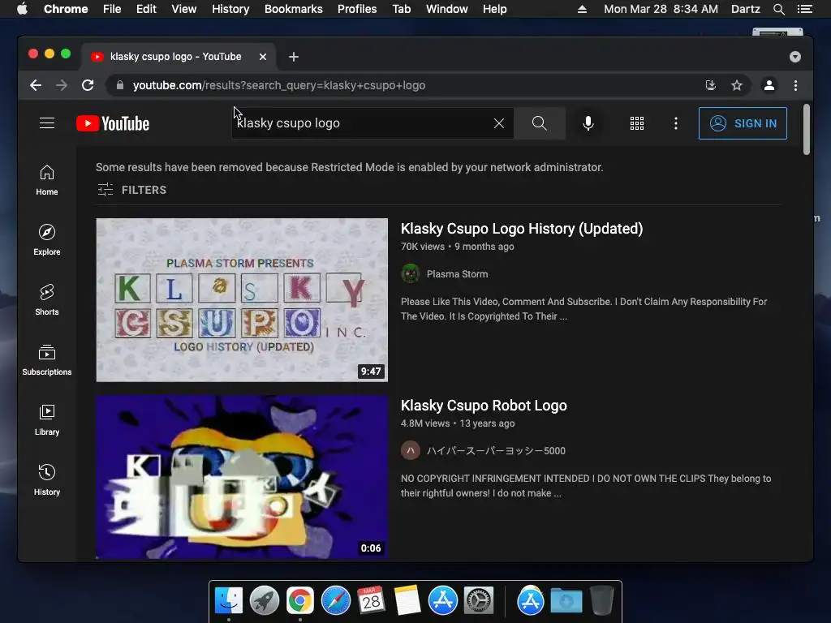Viewport: 831px width, 623px height.
Task: Bookmark this page with the star
Action: (737, 85)
